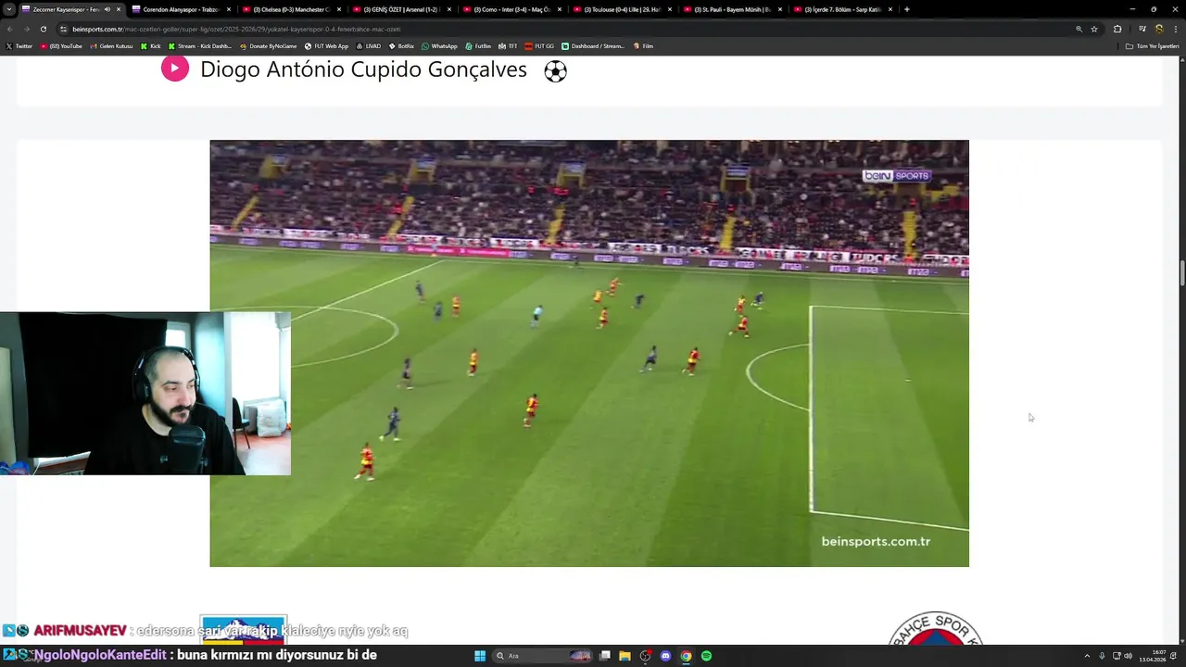Open the clock showing 16:07
The width and height of the screenshot is (1186, 667).
[x=1153, y=656]
